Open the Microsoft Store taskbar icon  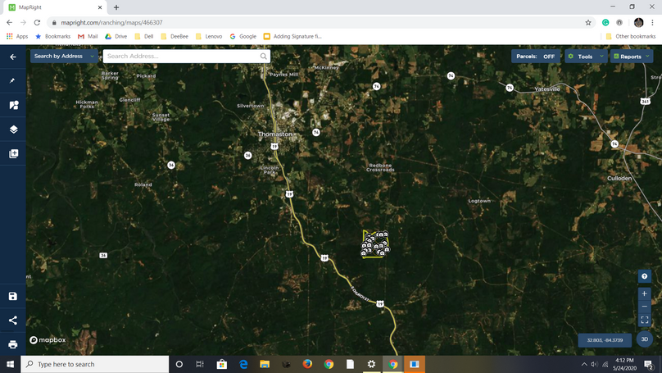(x=222, y=364)
